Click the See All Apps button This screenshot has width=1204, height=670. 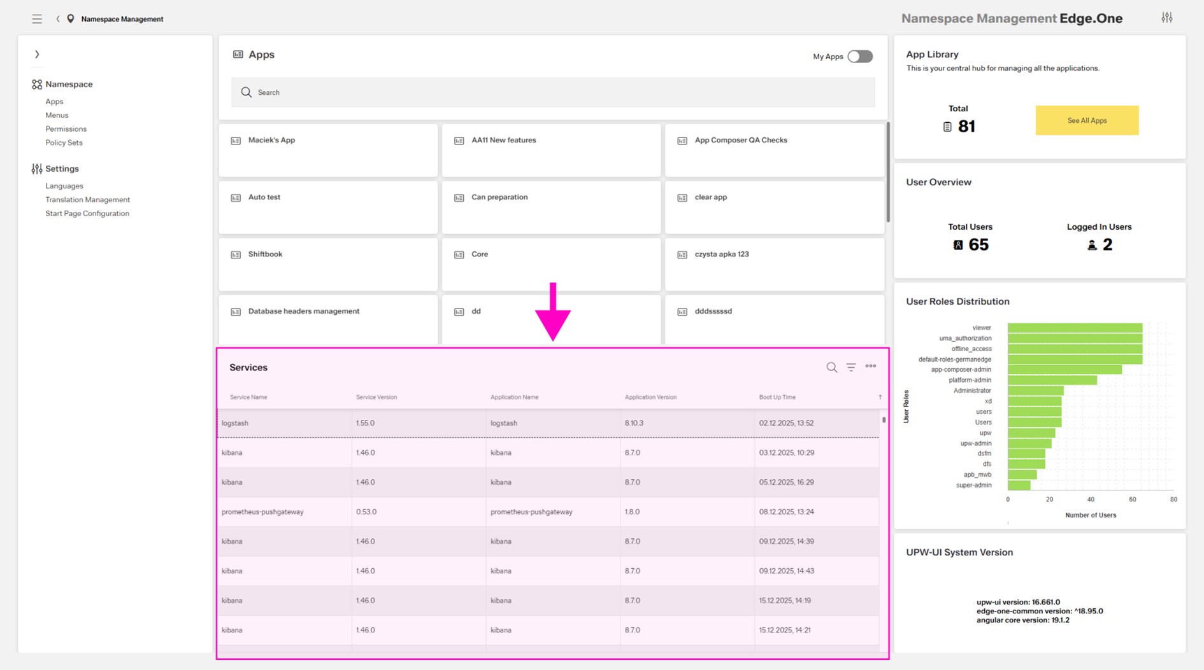pos(1086,120)
